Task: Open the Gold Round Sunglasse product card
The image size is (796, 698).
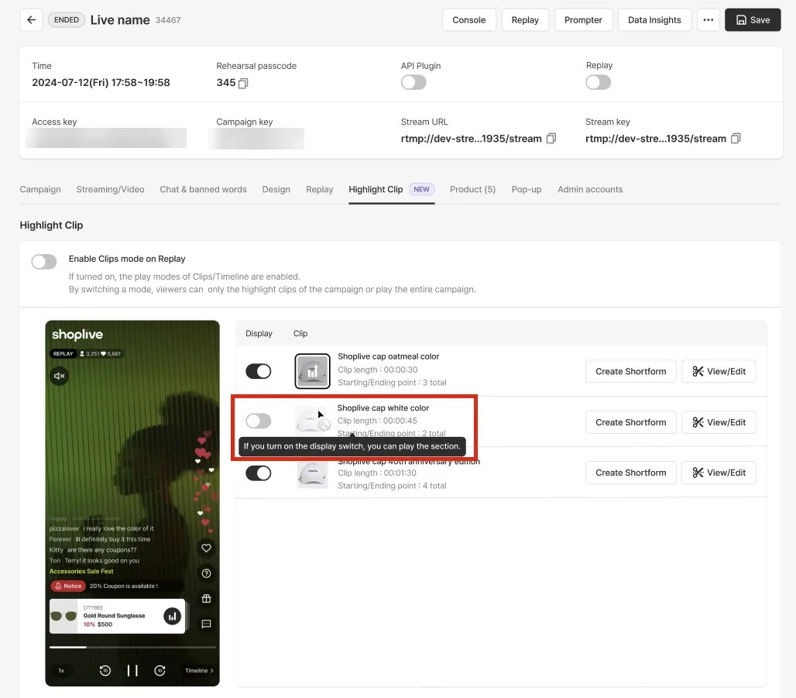Action: pos(117,616)
